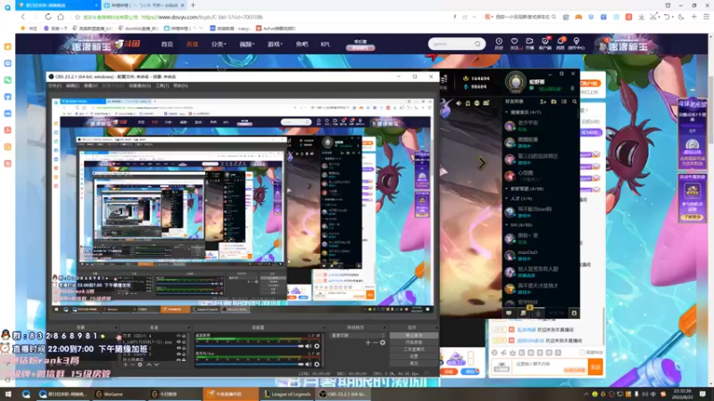The height and width of the screenshot is (401, 714).
Task: Reload the Douyu page
Action: click(48, 17)
